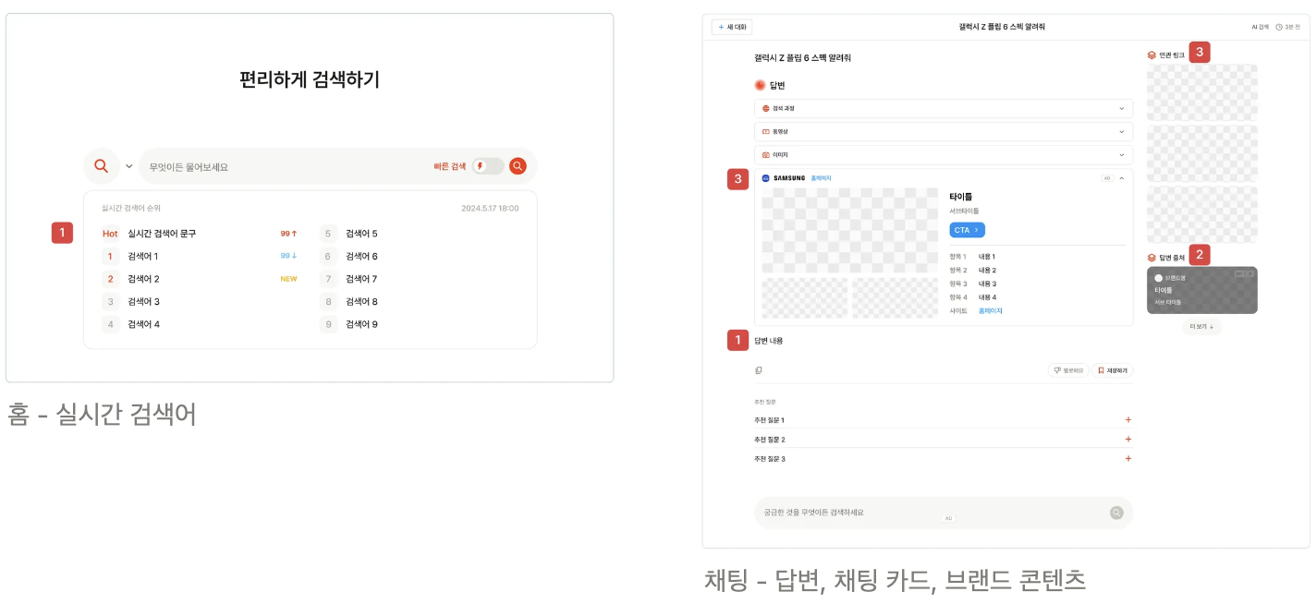Collapse the Samsung brand card

point(1122,178)
